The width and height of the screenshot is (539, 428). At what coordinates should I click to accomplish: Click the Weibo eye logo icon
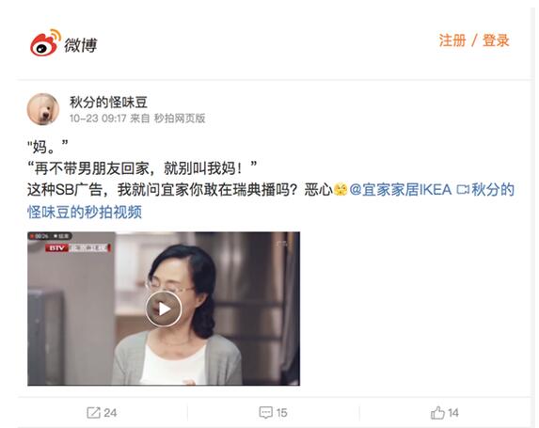pos(45,42)
